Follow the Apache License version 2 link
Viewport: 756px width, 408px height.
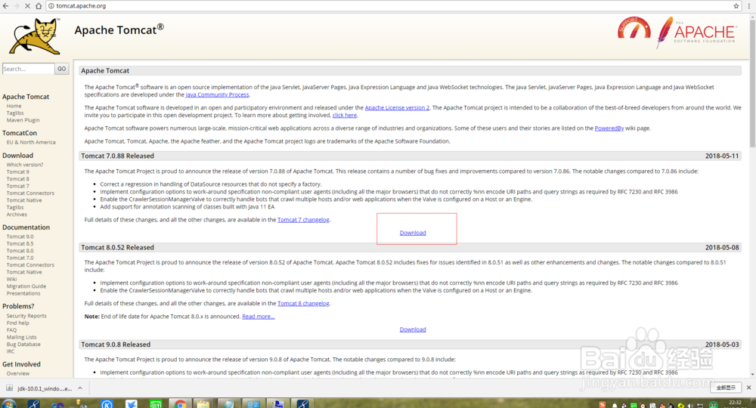coord(398,108)
